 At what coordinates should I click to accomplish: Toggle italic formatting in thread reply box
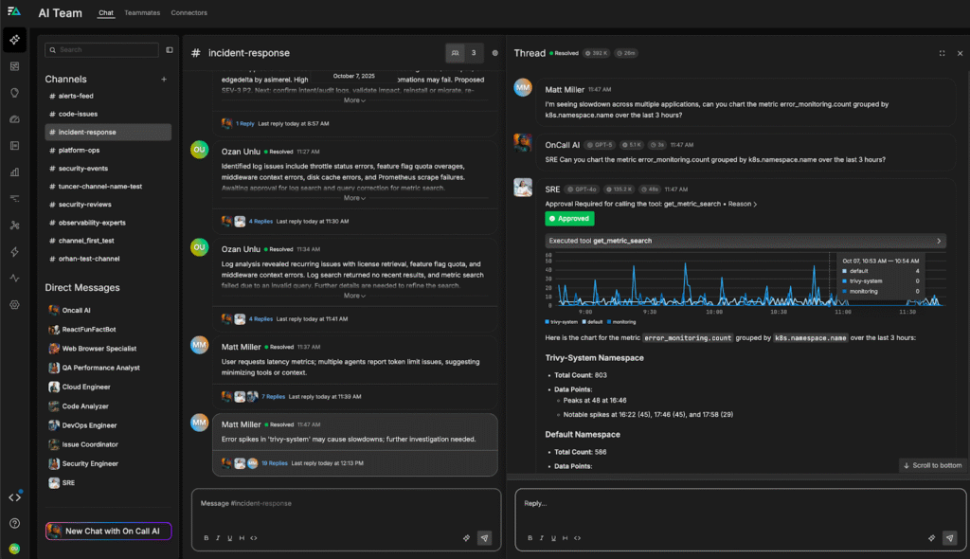[541, 538]
